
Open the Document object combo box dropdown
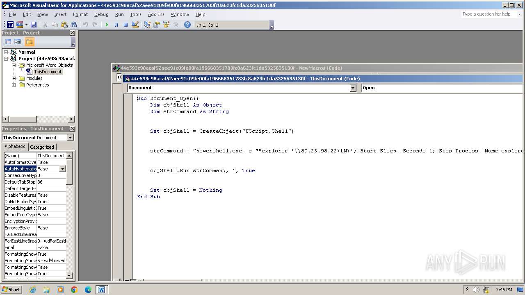tap(353, 88)
